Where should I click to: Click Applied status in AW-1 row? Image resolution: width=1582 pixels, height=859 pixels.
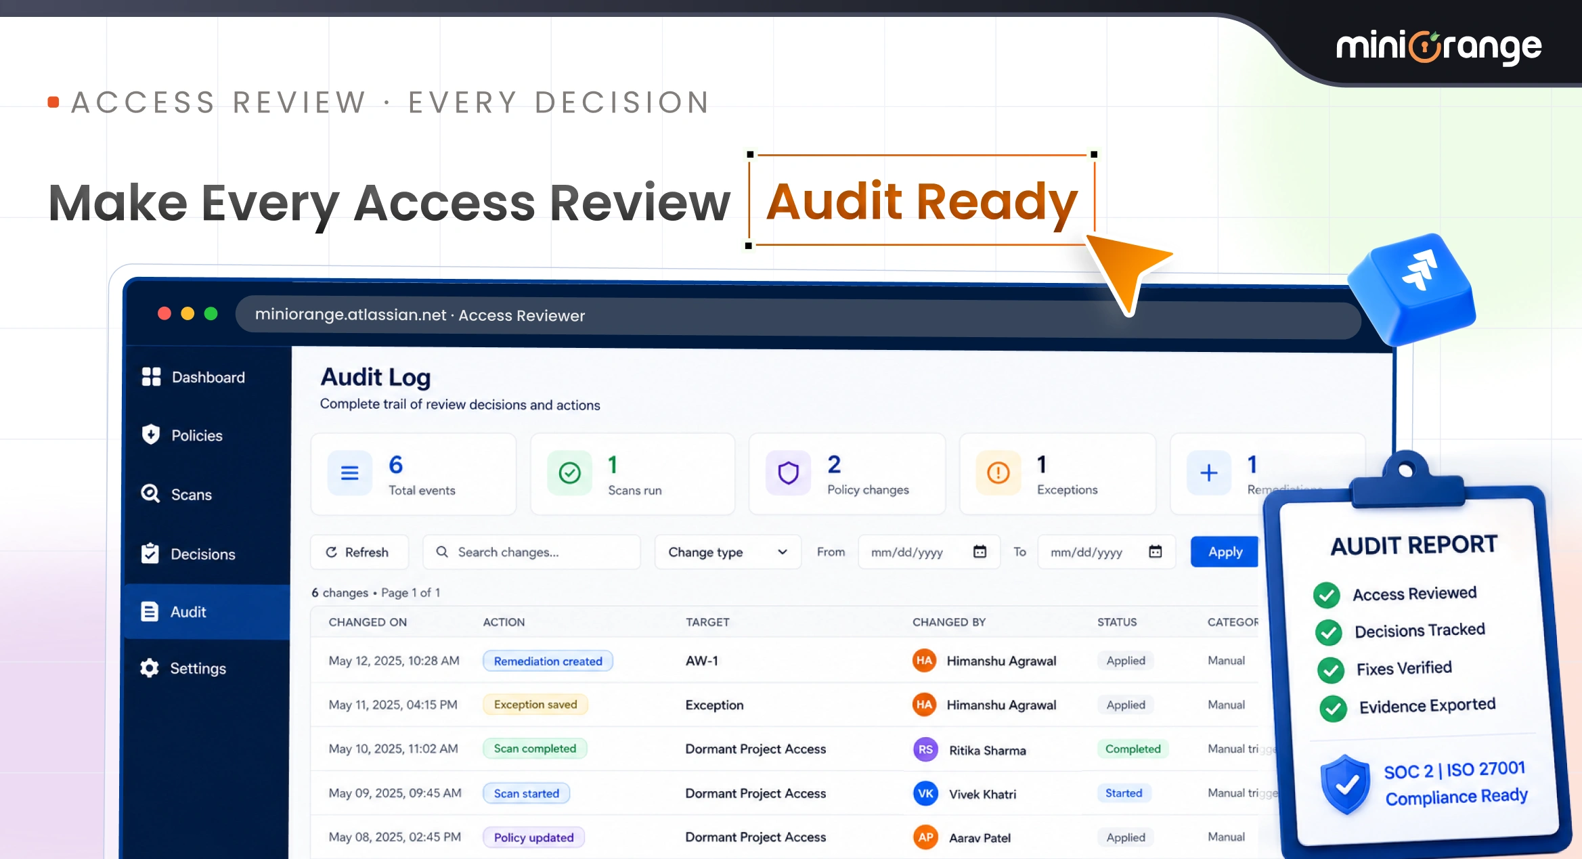[1126, 661]
